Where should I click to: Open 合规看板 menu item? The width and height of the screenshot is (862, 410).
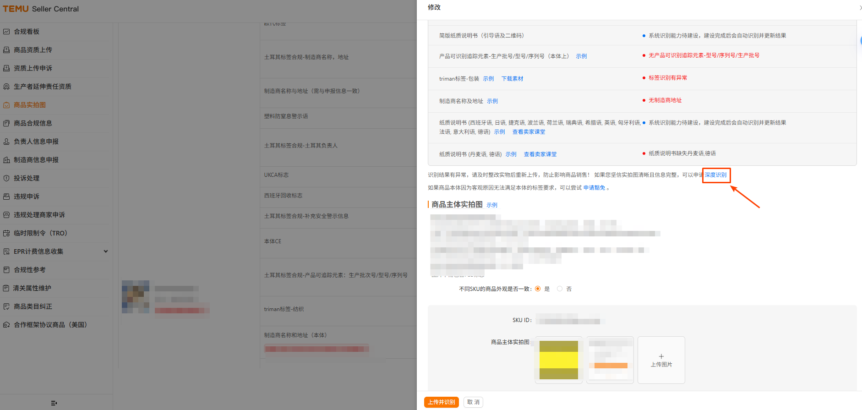pos(27,32)
